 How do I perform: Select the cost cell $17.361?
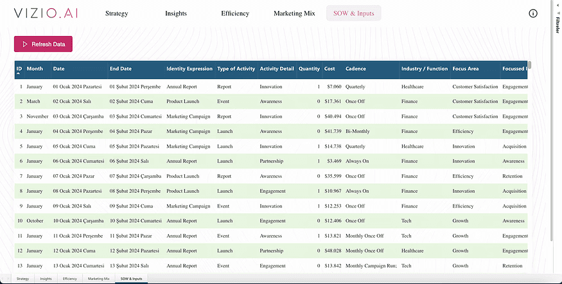click(x=333, y=102)
